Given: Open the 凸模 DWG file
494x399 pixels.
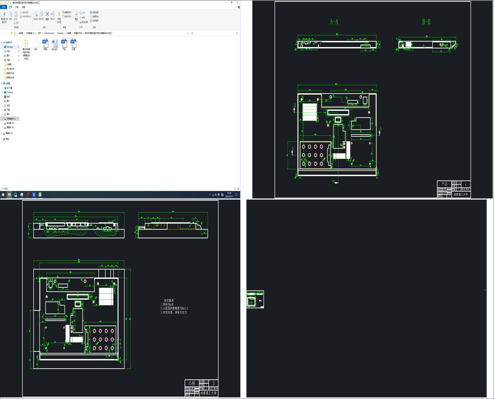Looking at the screenshot, I should tap(73, 45).
